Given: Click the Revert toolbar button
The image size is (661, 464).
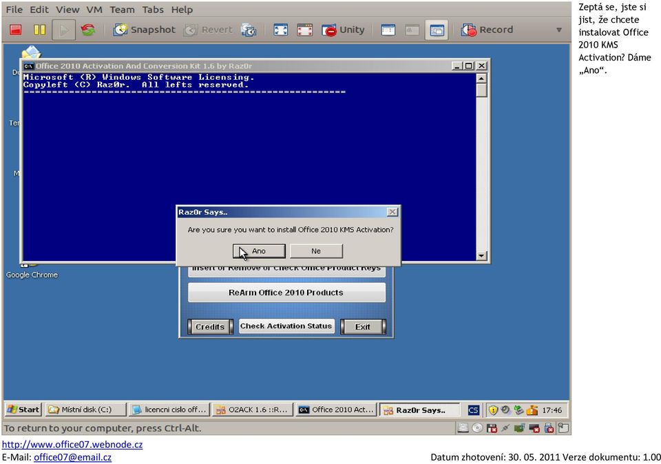Looking at the screenshot, I should pos(209,30).
